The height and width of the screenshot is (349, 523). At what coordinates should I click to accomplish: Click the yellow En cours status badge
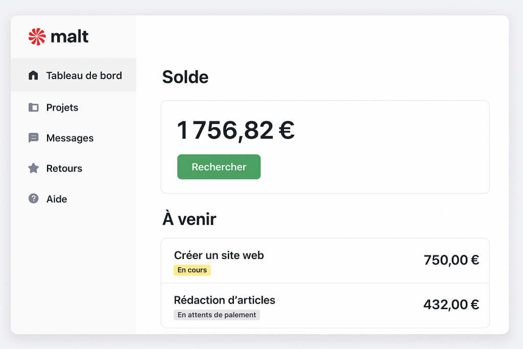(x=192, y=270)
